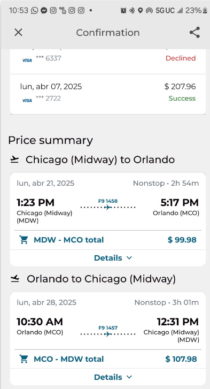Tap the WhatsApp notification icon in status bar
210x389 pixels.
tap(34, 10)
